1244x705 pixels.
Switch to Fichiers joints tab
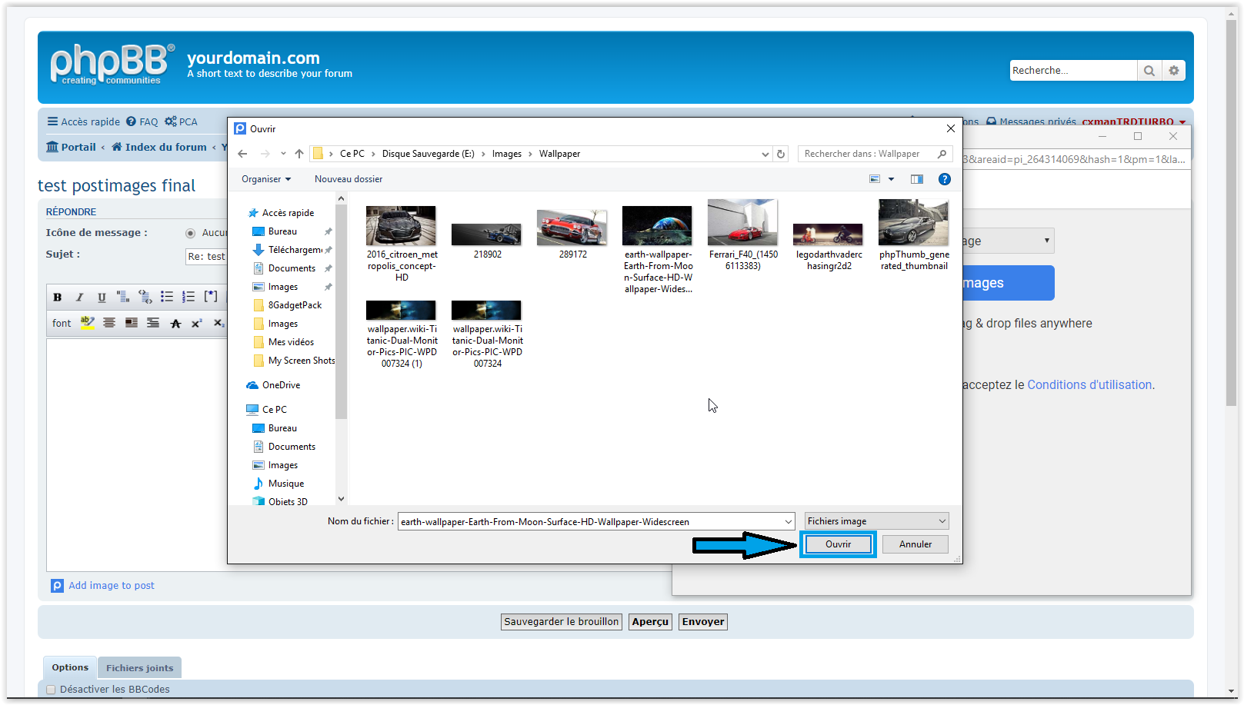(x=139, y=668)
